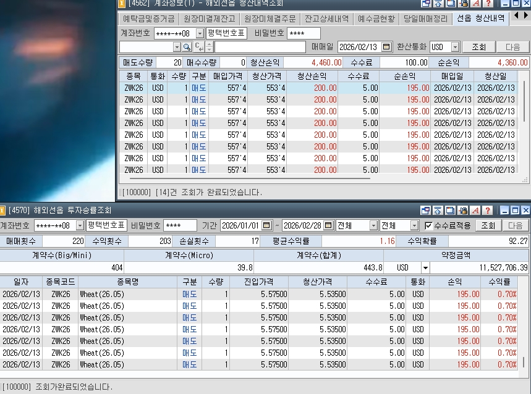Click the 종목명 column header in window 4570
The height and width of the screenshot is (394, 531).
pyautogui.click(x=128, y=282)
